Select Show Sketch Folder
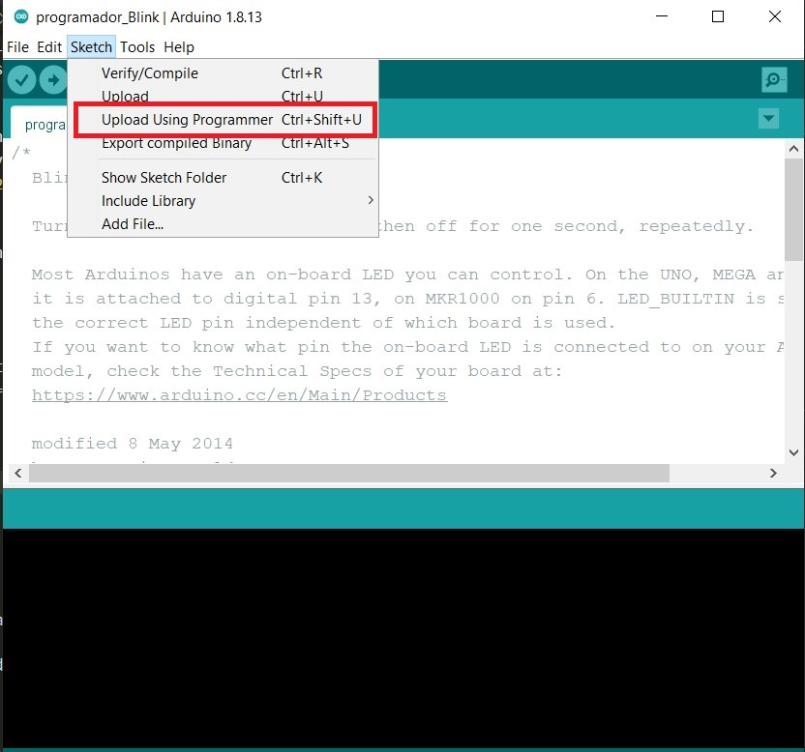Image resolution: width=805 pixels, height=752 pixels. [223, 178]
